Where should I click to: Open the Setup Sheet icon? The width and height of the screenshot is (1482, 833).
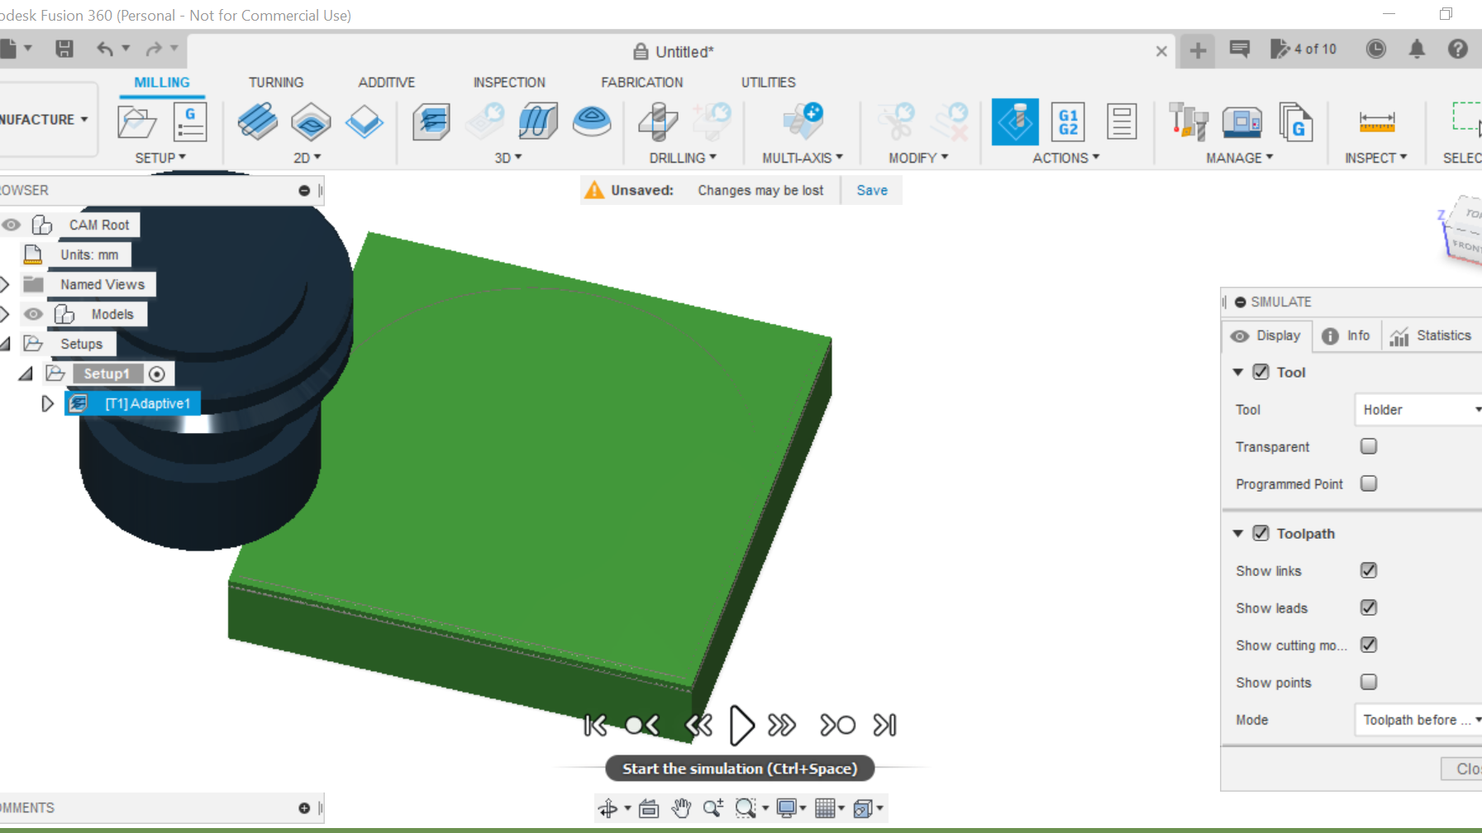pyautogui.click(x=1122, y=121)
